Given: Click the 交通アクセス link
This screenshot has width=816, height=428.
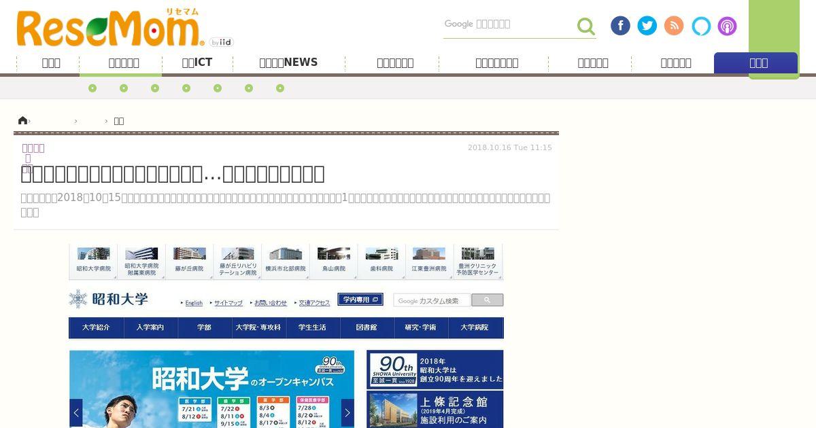Looking at the screenshot, I should click(x=314, y=303).
